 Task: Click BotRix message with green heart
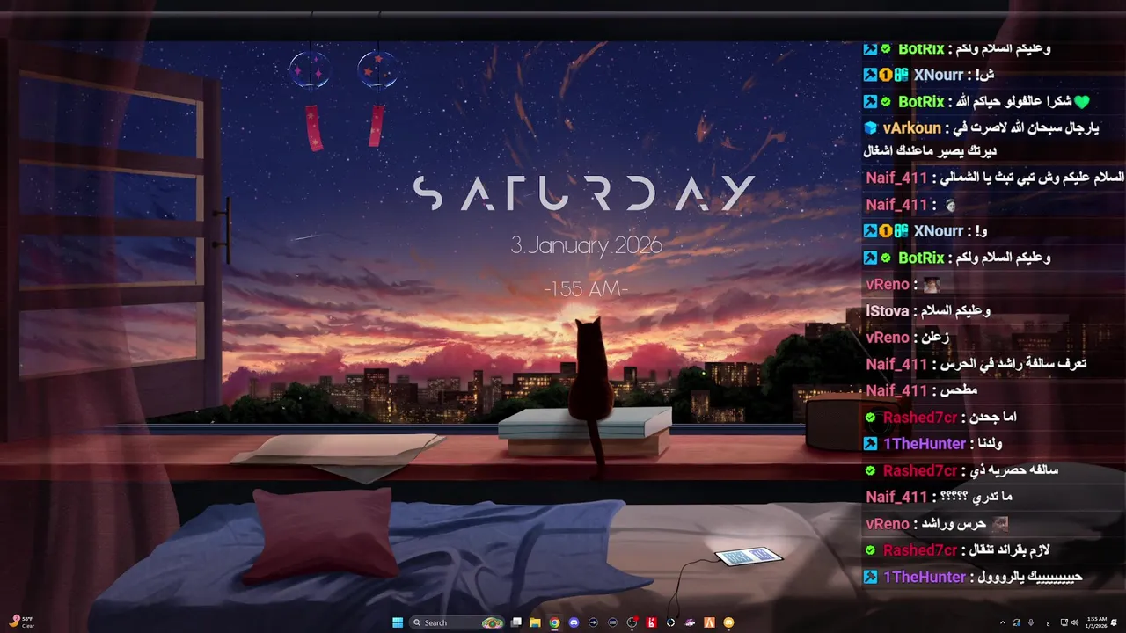tap(976, 102)
